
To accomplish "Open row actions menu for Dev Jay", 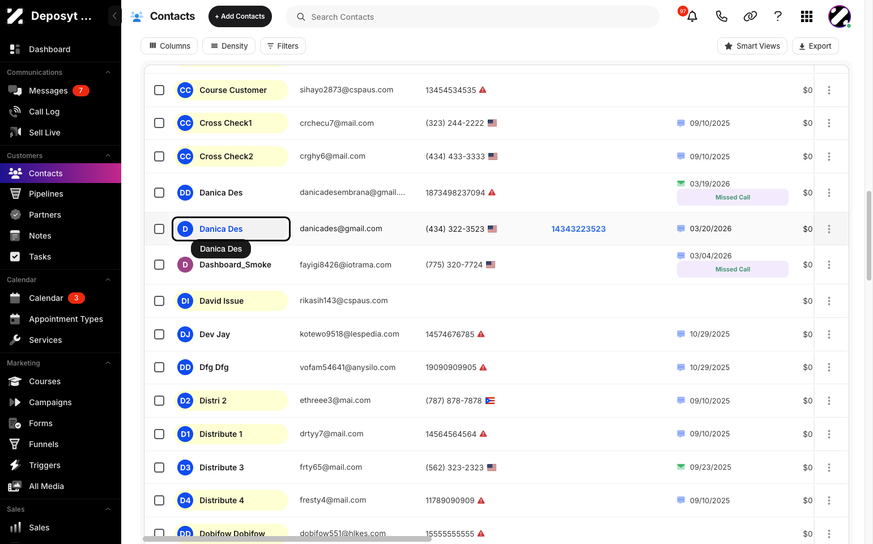I will (829, 334).
